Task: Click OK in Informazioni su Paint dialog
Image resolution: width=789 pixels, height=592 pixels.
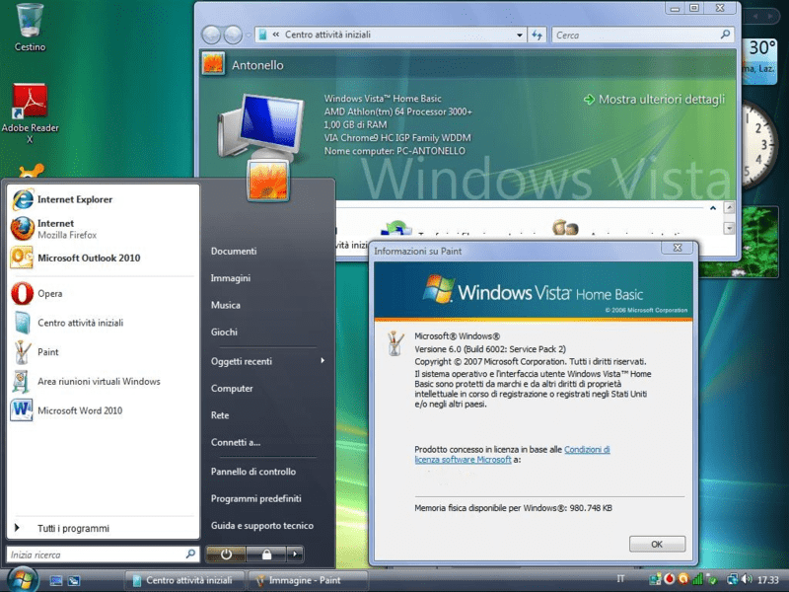Action: 657,545
